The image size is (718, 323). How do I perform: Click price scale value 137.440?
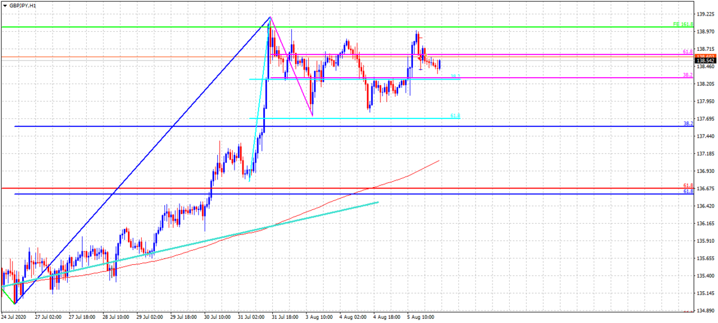point(705,136)
